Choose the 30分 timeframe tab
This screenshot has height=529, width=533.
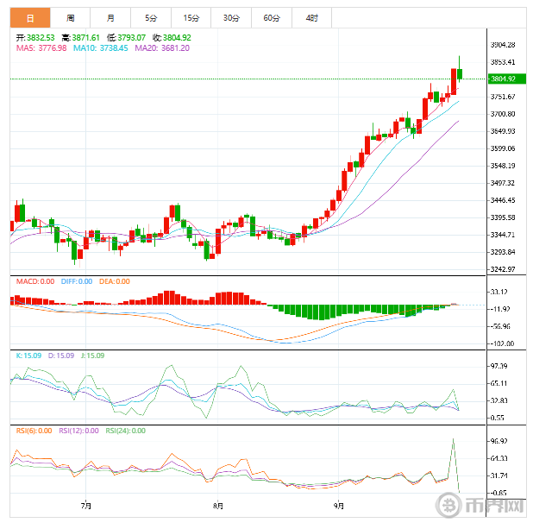231,17
